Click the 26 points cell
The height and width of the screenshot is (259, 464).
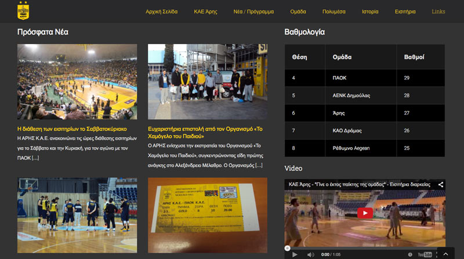click(x=420, y=130)
